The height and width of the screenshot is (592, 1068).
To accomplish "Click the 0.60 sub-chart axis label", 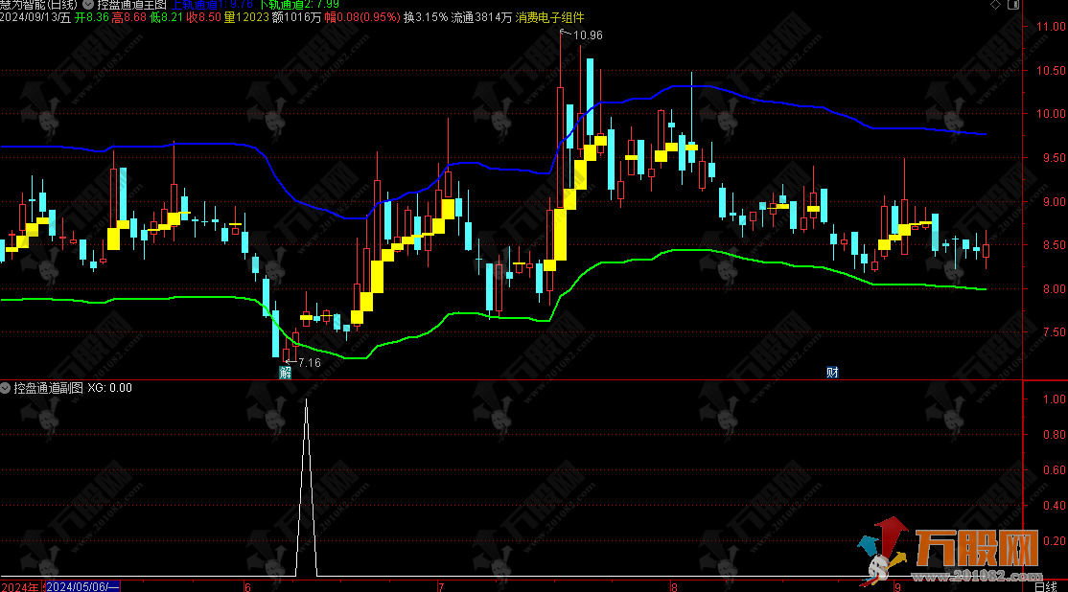I will pyautogui.click(x=1055, y=470).
